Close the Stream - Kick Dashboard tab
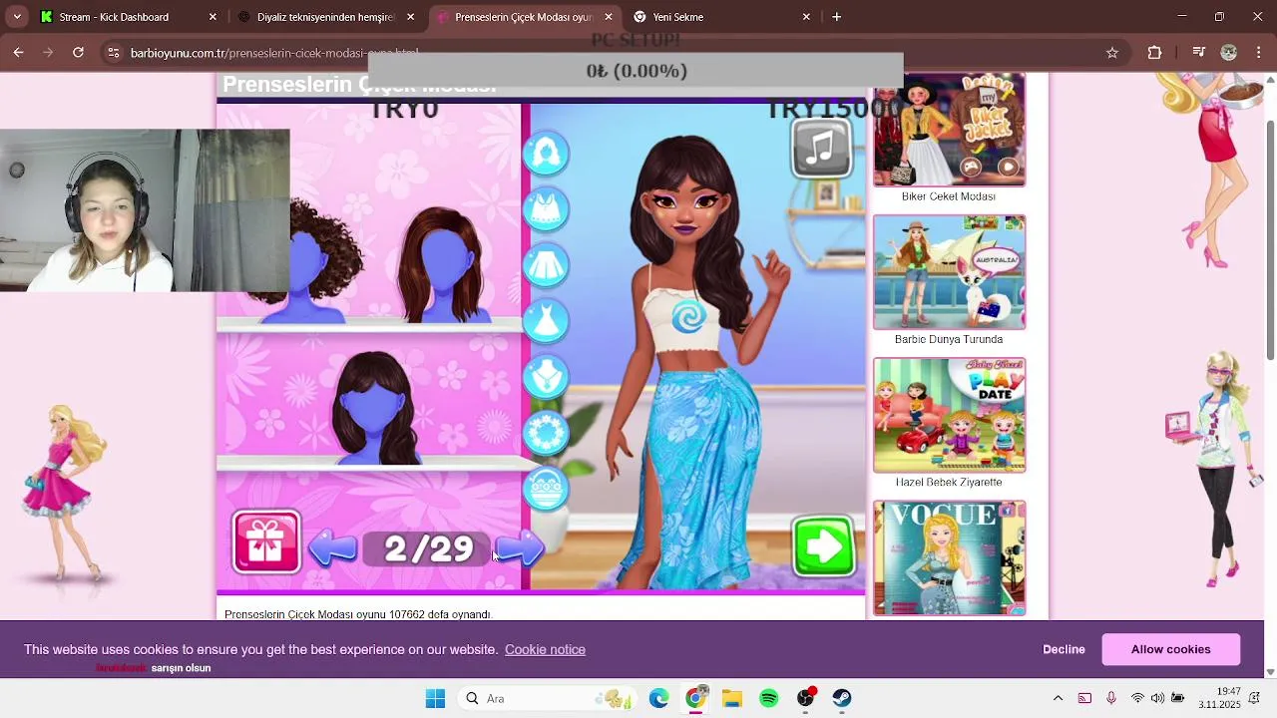This screenshot has width=1277, height=718. 213,17
